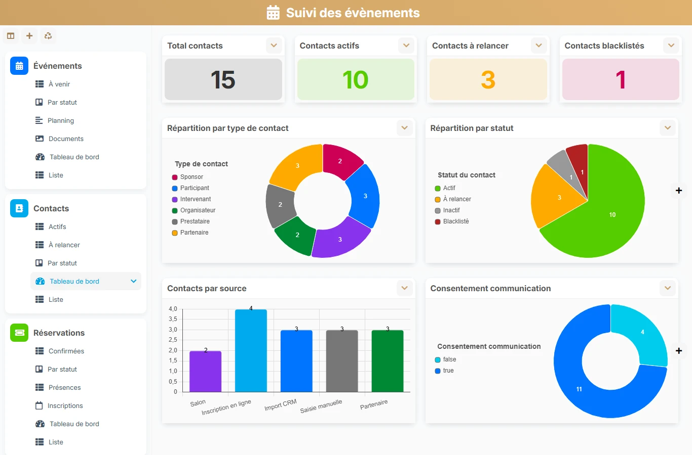Viewport: 692px width, 455px height.
Task: Click the table icon beside Actifs
Action: coord(40,226)
